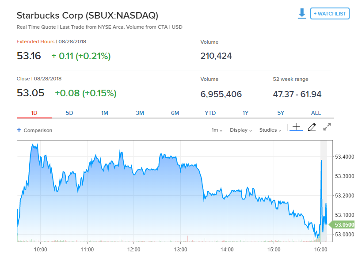Image resolution: width=362 pixels, height=258 pixels.
Task: Click the download arrow icon
Action: [302, 14]
